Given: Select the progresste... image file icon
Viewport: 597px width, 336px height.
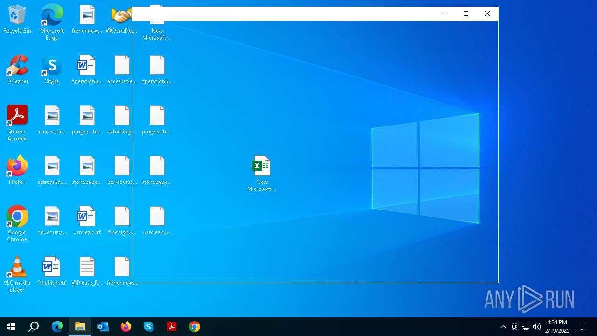Looking at the screenshot, I should pyautogui.click(x=87, y=120).
